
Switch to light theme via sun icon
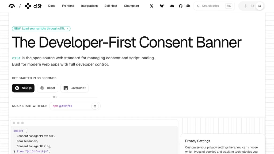point(245,6)
